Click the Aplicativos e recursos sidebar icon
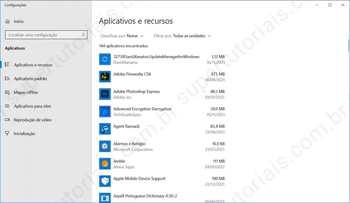 tap(7, 65)
